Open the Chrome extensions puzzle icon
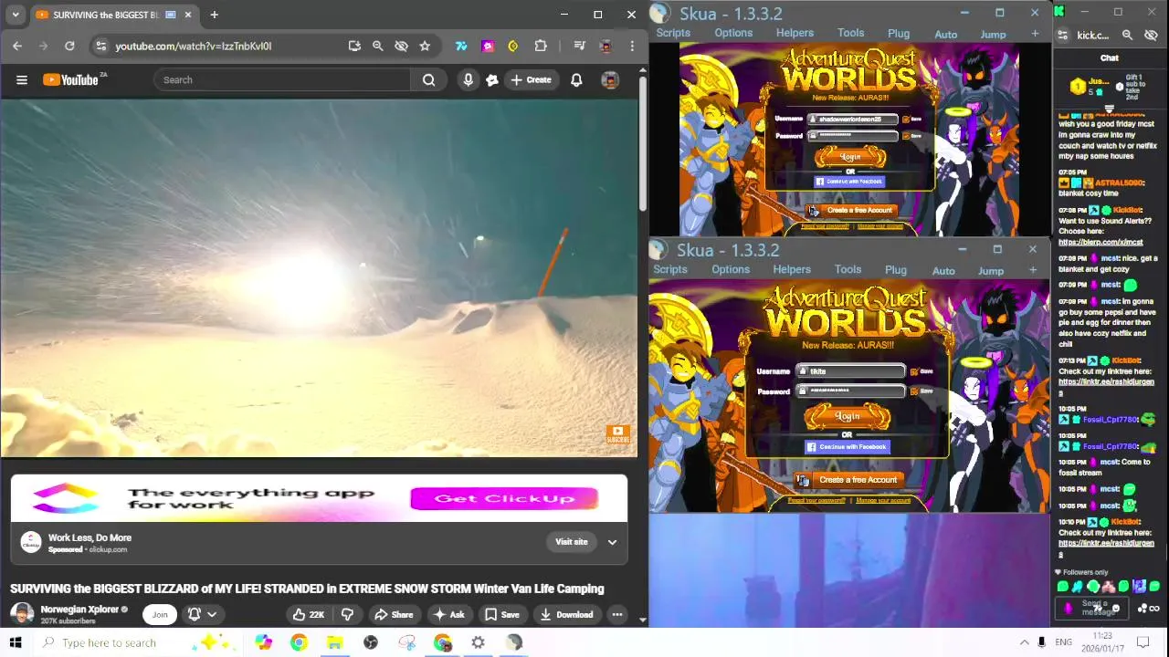1169x657 pixels. tap(541, 46)
